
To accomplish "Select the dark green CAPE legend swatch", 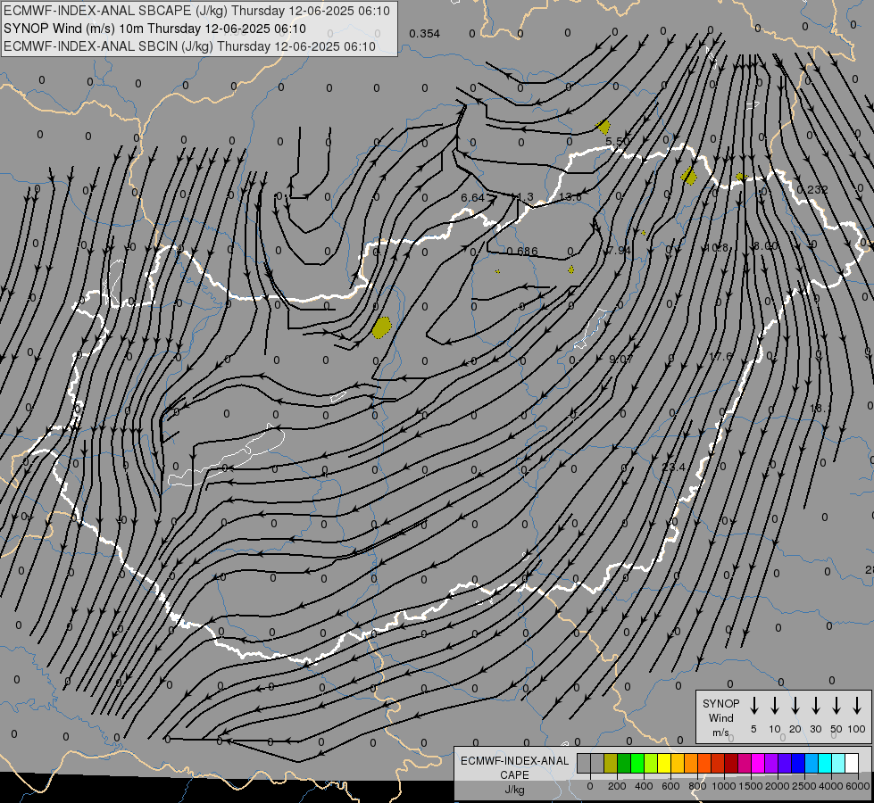I will [624, 763].
